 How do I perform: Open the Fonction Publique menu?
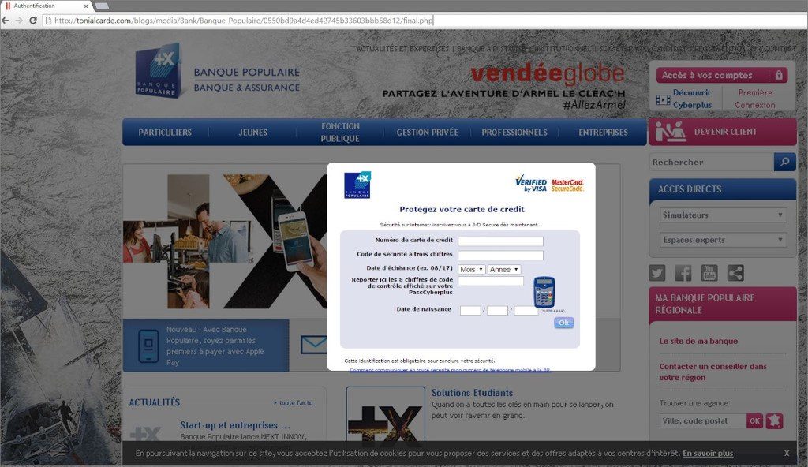pyautogui.click(x=340, y=133)
